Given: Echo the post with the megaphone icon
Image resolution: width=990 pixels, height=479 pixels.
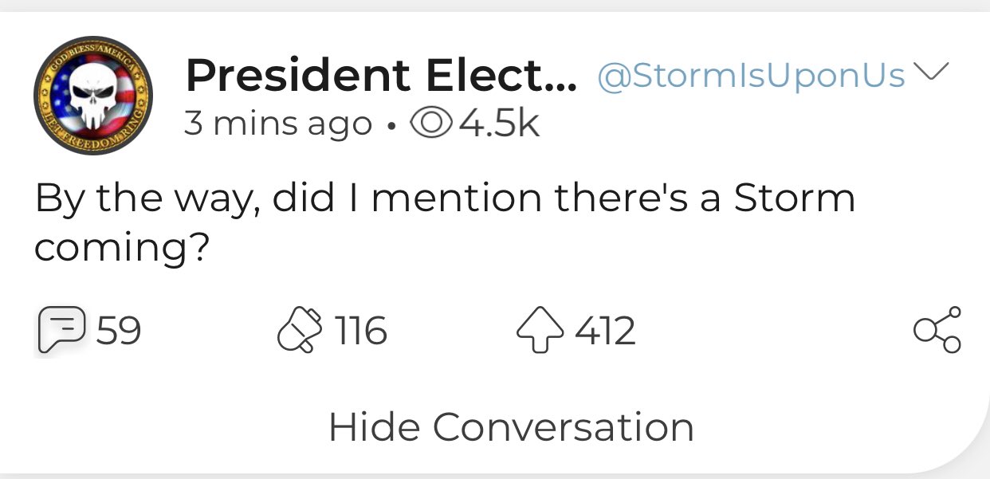Looking at the screenshot, I should (301, 331).
